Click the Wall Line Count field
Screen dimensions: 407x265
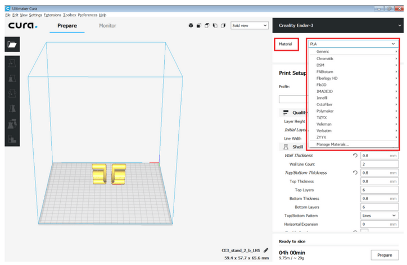[379, 164]
